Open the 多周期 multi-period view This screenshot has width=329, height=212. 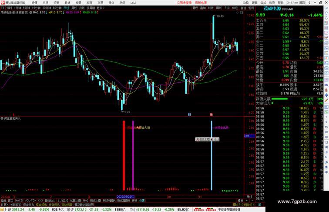[91, 8]
